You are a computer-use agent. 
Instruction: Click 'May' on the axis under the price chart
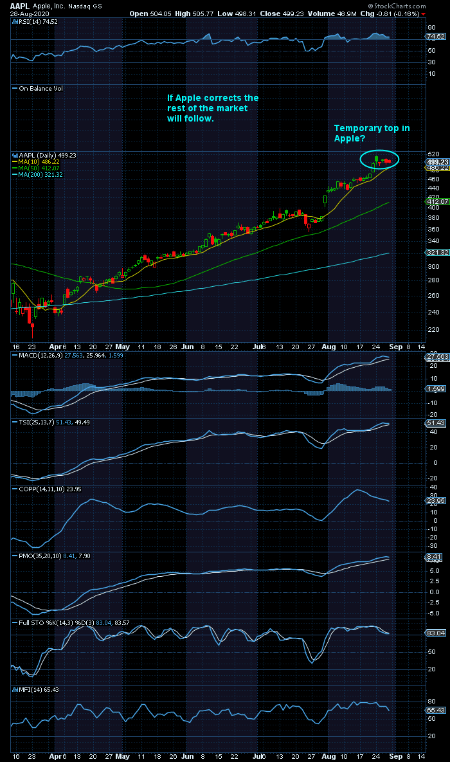point(122,347)
